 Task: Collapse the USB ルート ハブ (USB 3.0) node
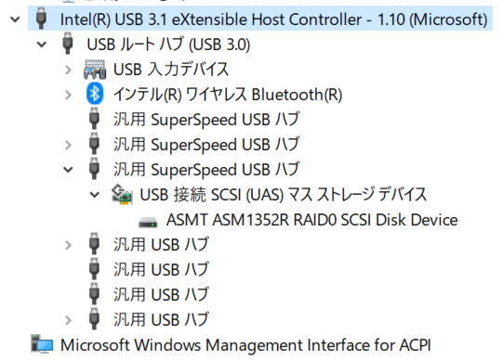pos(42,45)
